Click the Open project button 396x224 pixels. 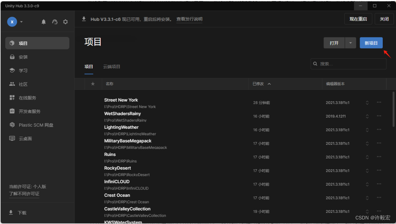(x=334, y=43)
